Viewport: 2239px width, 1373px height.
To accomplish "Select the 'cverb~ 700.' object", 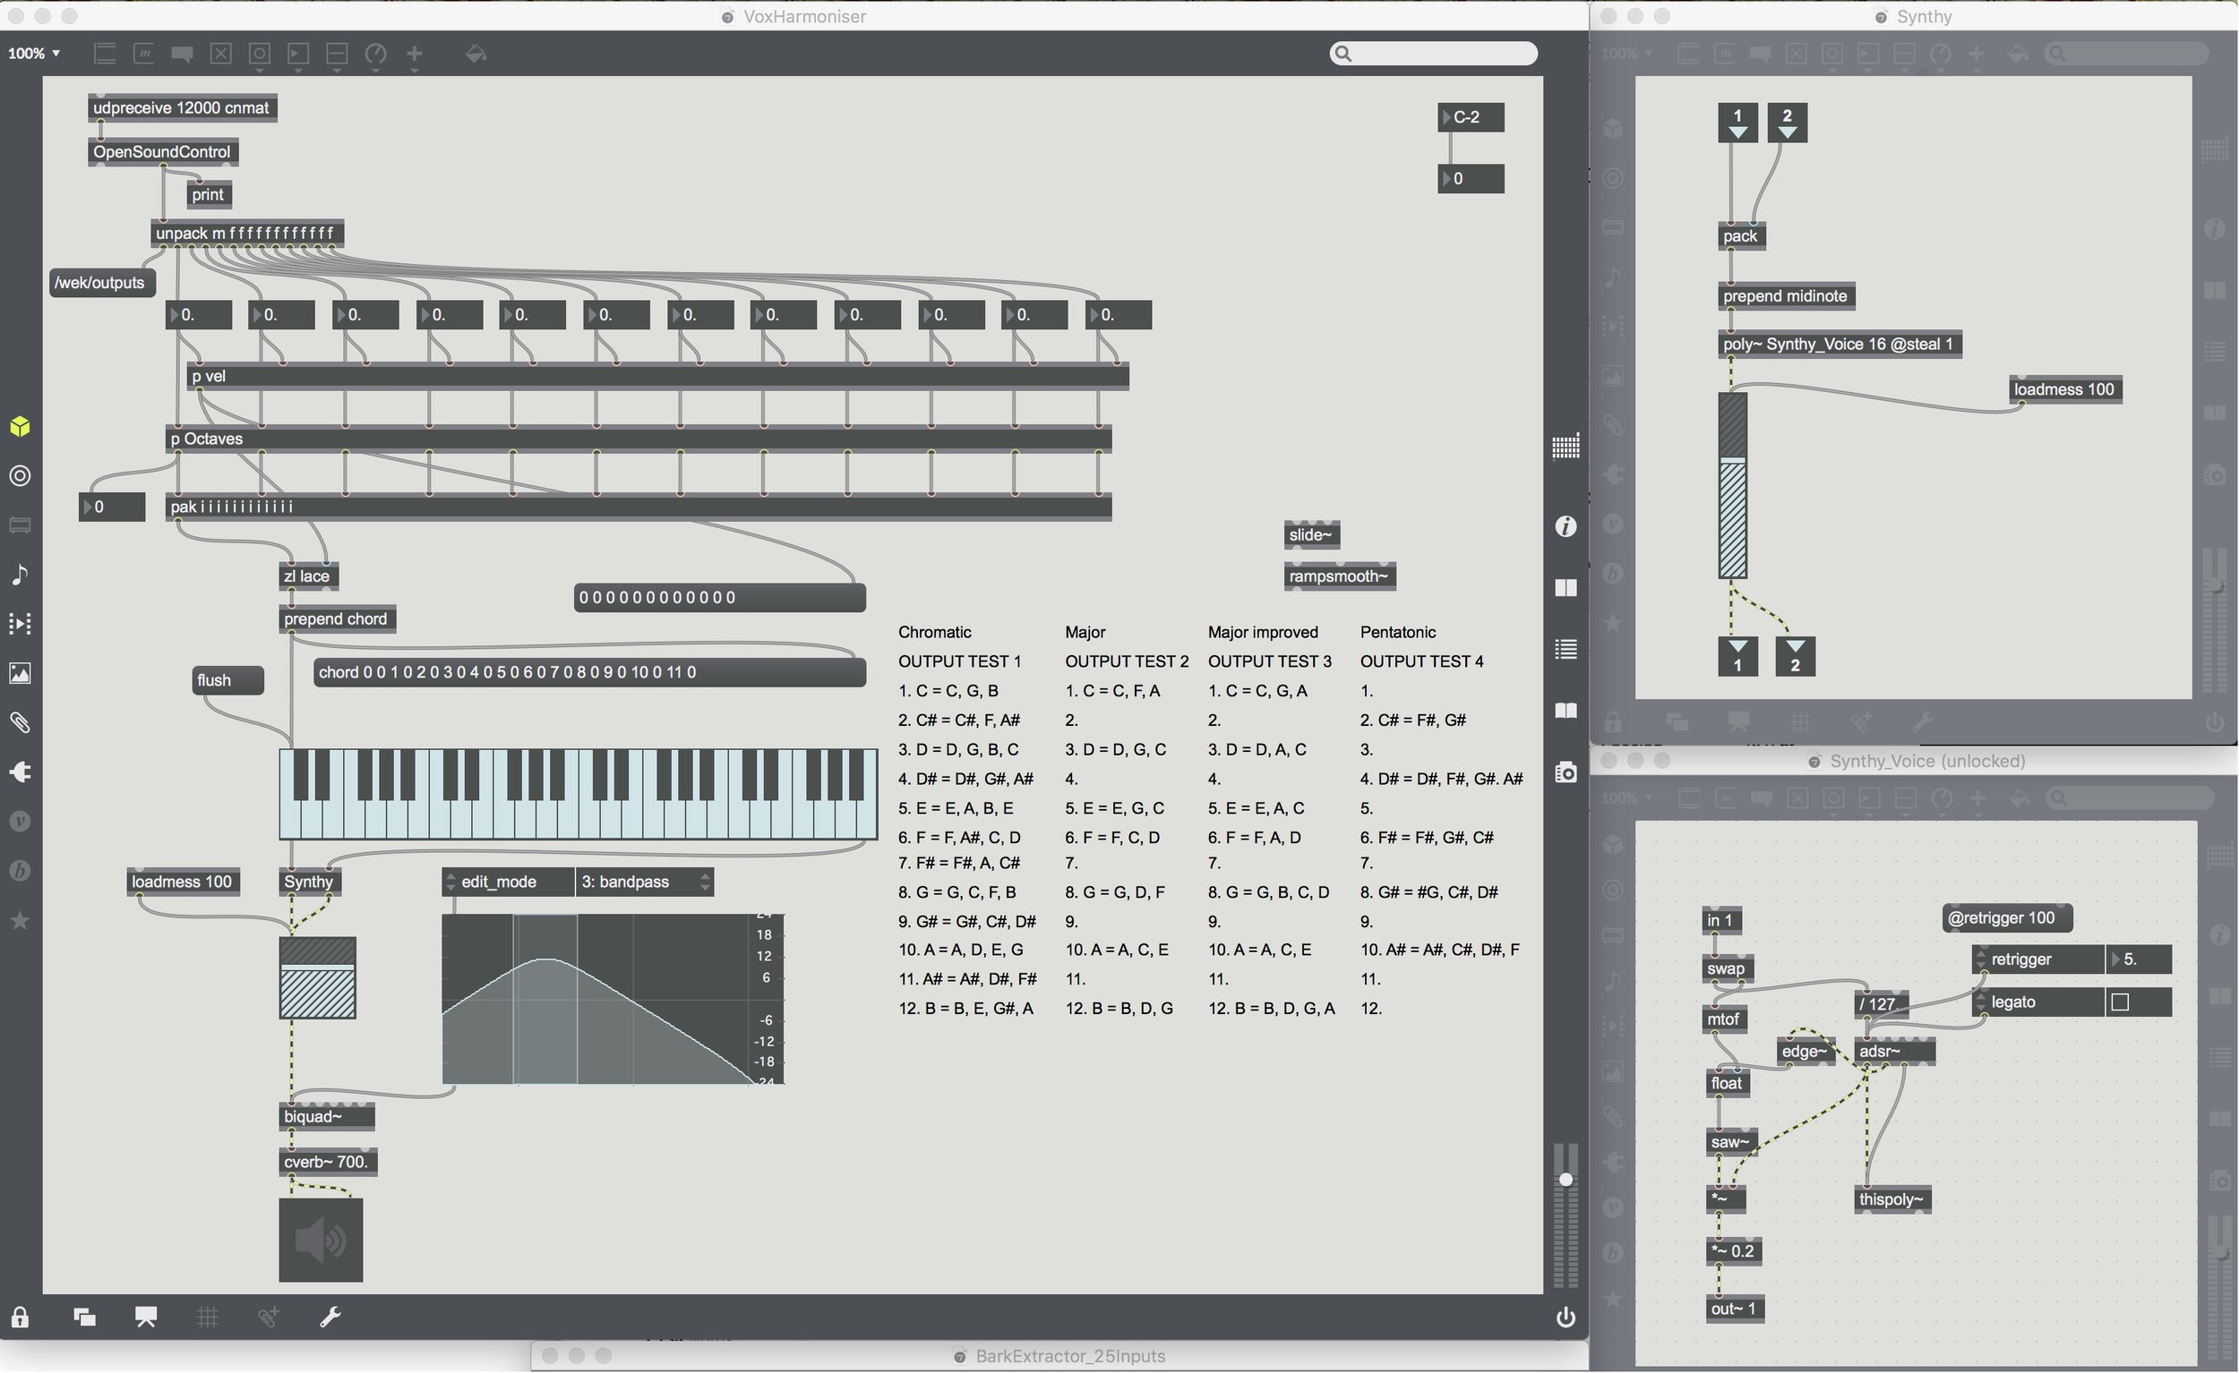I will (327, 1163).
